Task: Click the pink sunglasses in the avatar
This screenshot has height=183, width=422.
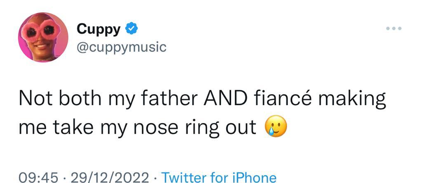Action: point(43,30)
